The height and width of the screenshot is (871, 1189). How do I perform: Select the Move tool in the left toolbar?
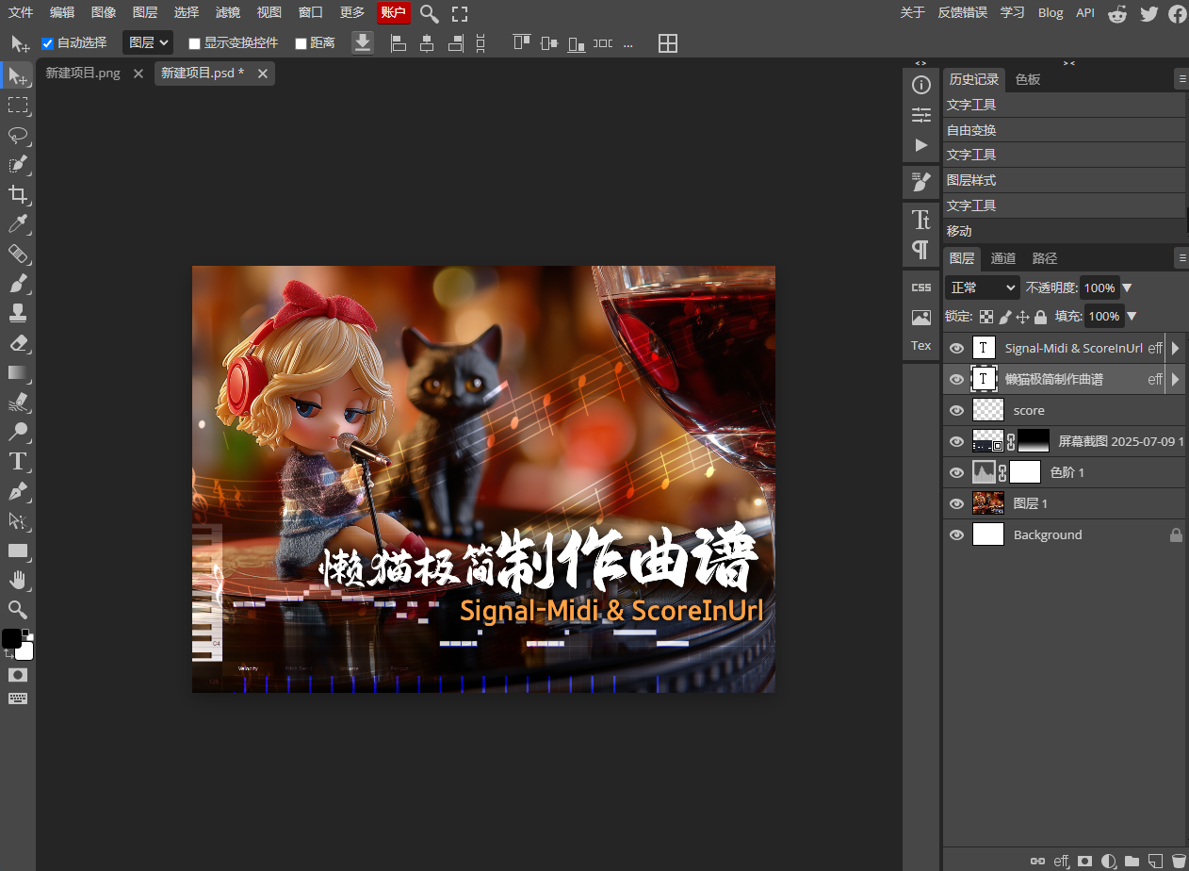[x=18, y=75]
